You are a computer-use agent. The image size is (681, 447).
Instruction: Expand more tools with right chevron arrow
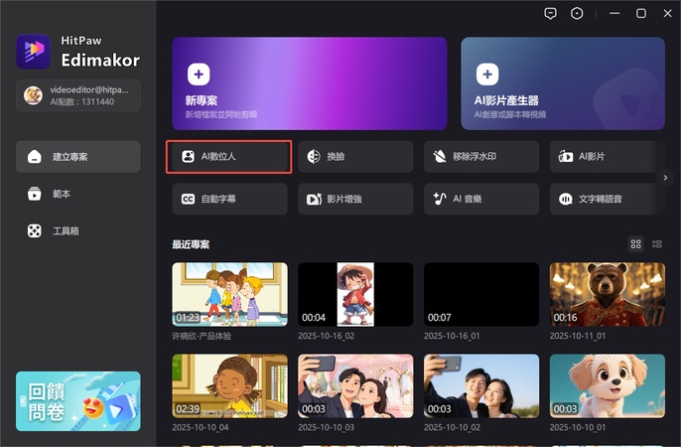tap(666, 178)
